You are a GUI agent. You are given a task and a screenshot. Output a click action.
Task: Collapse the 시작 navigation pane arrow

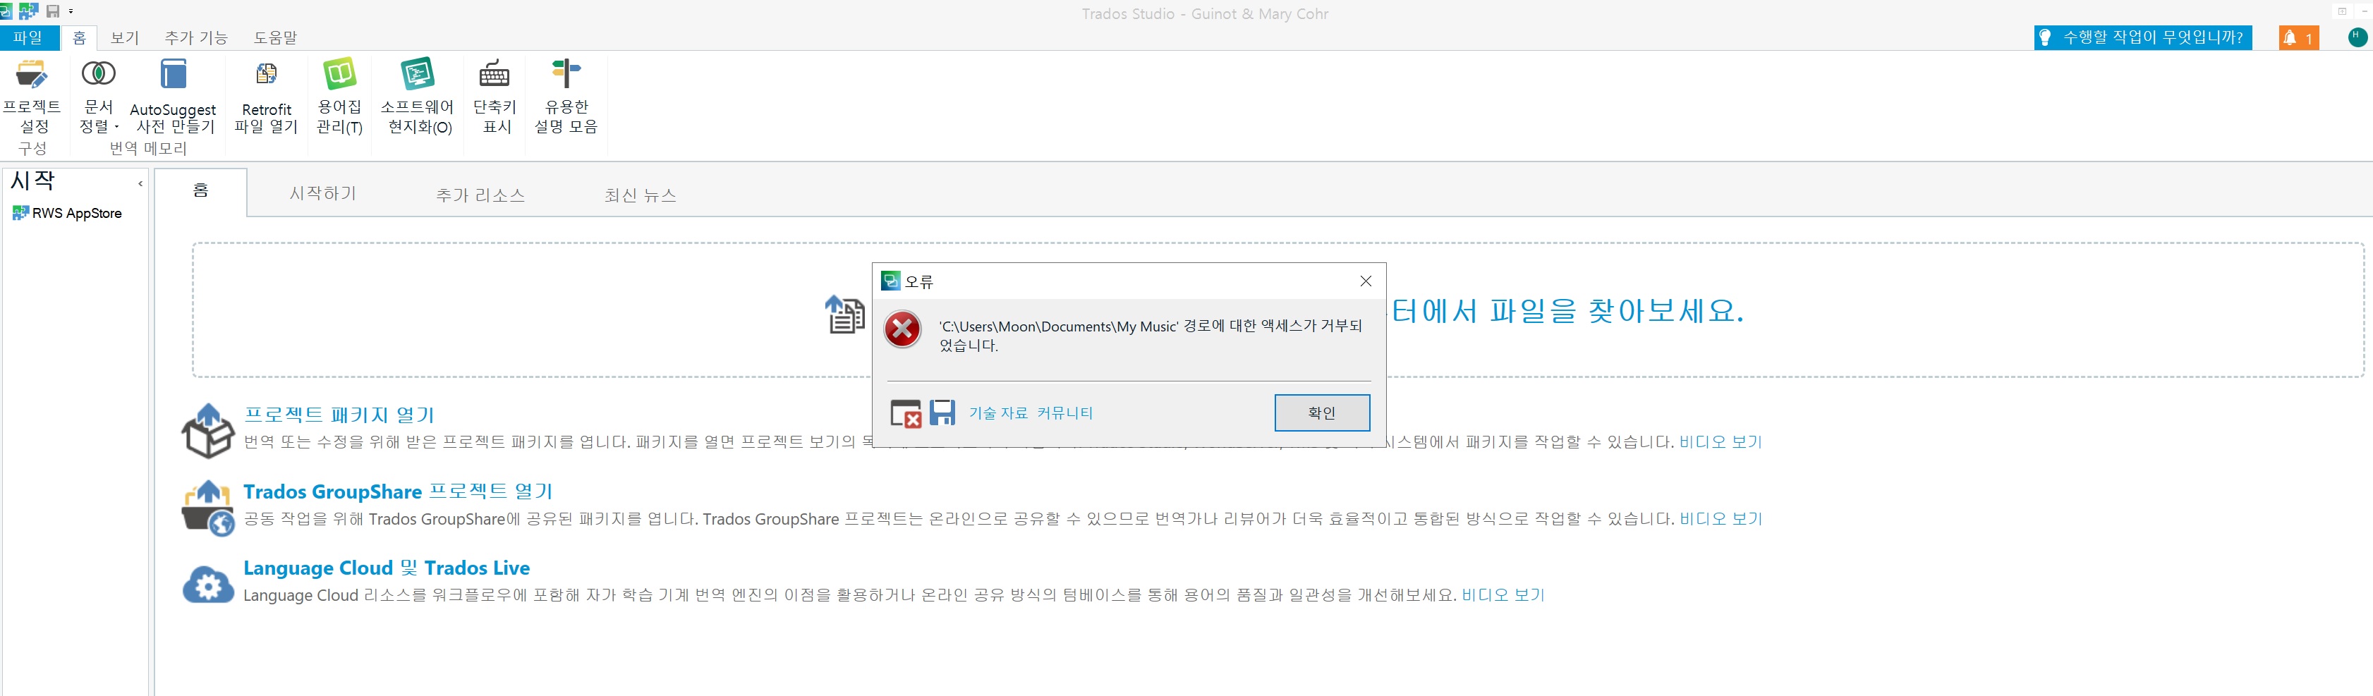click(x=140, y=184)
